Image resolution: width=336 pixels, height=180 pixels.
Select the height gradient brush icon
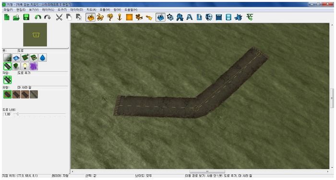8,58
